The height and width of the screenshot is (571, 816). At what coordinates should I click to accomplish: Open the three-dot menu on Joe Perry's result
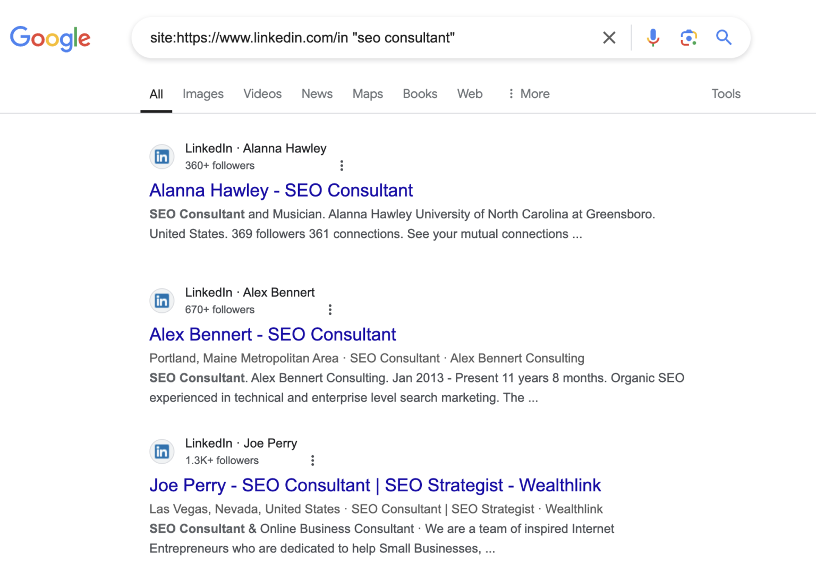pyautogui.click(x=312, y=460)
